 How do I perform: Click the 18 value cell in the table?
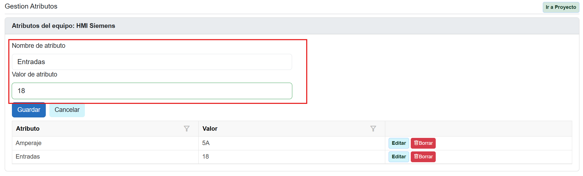point(206,157)
